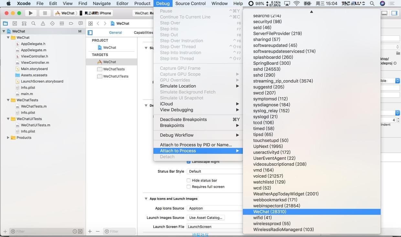Image resolution: width=401 pixels, height=237 pixels.
Task: Open Main.storyboard in the navigator
Action: (x=34, y=69)
